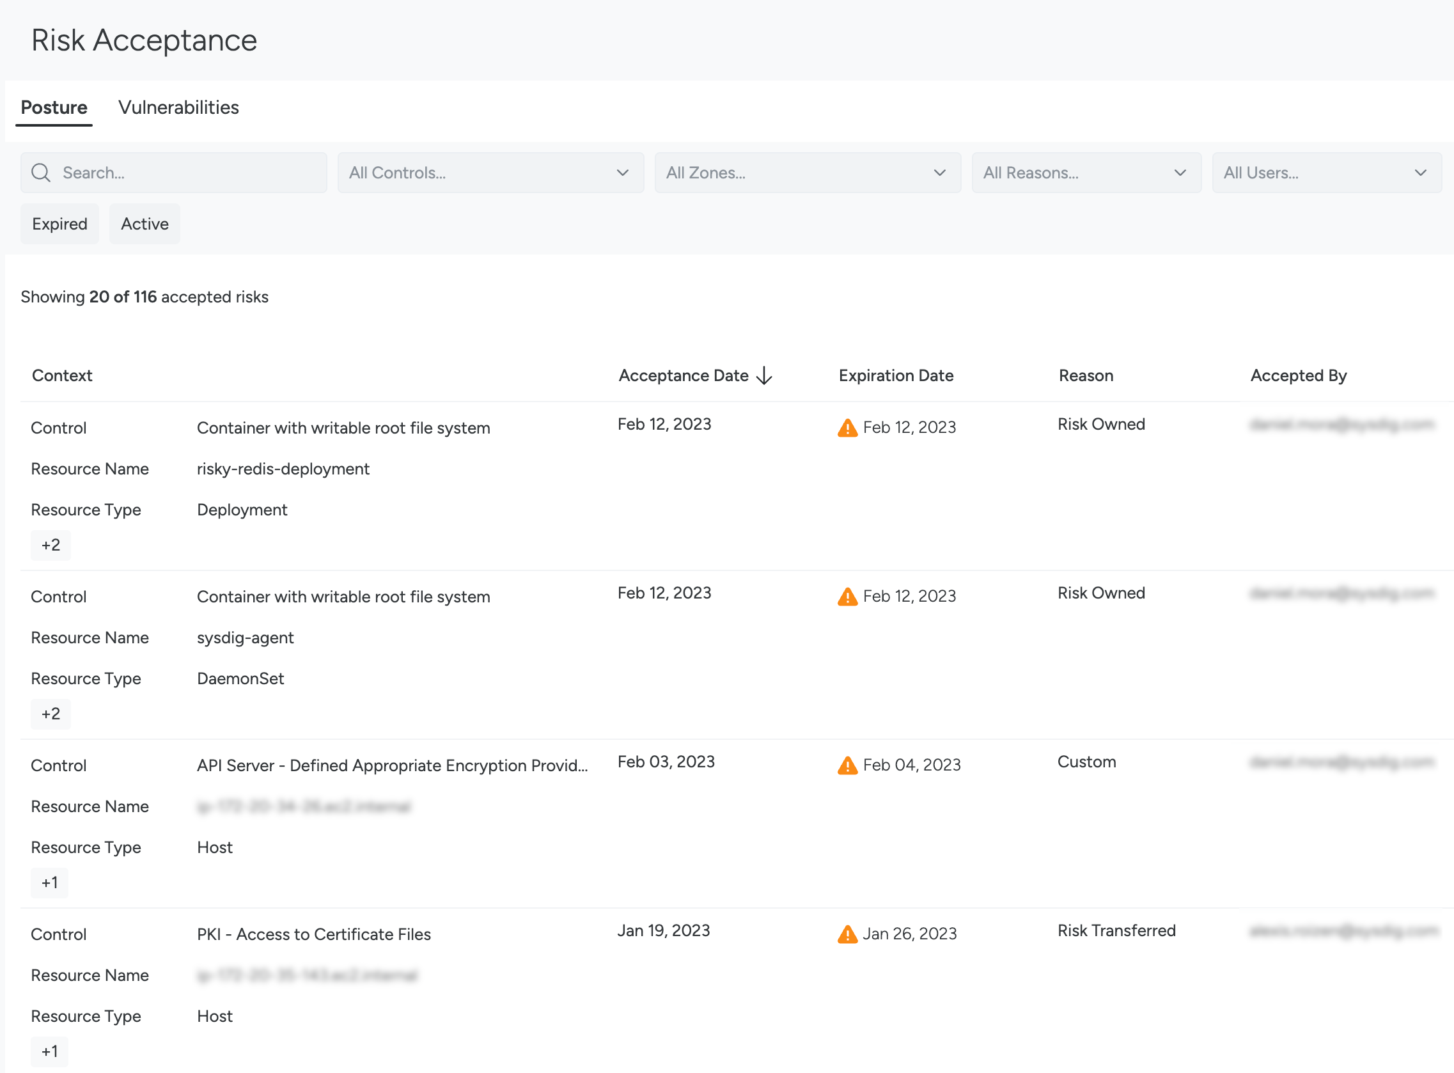Switch to the Vulnerabilities tab

pyautogui.click(x=178, y=107)
